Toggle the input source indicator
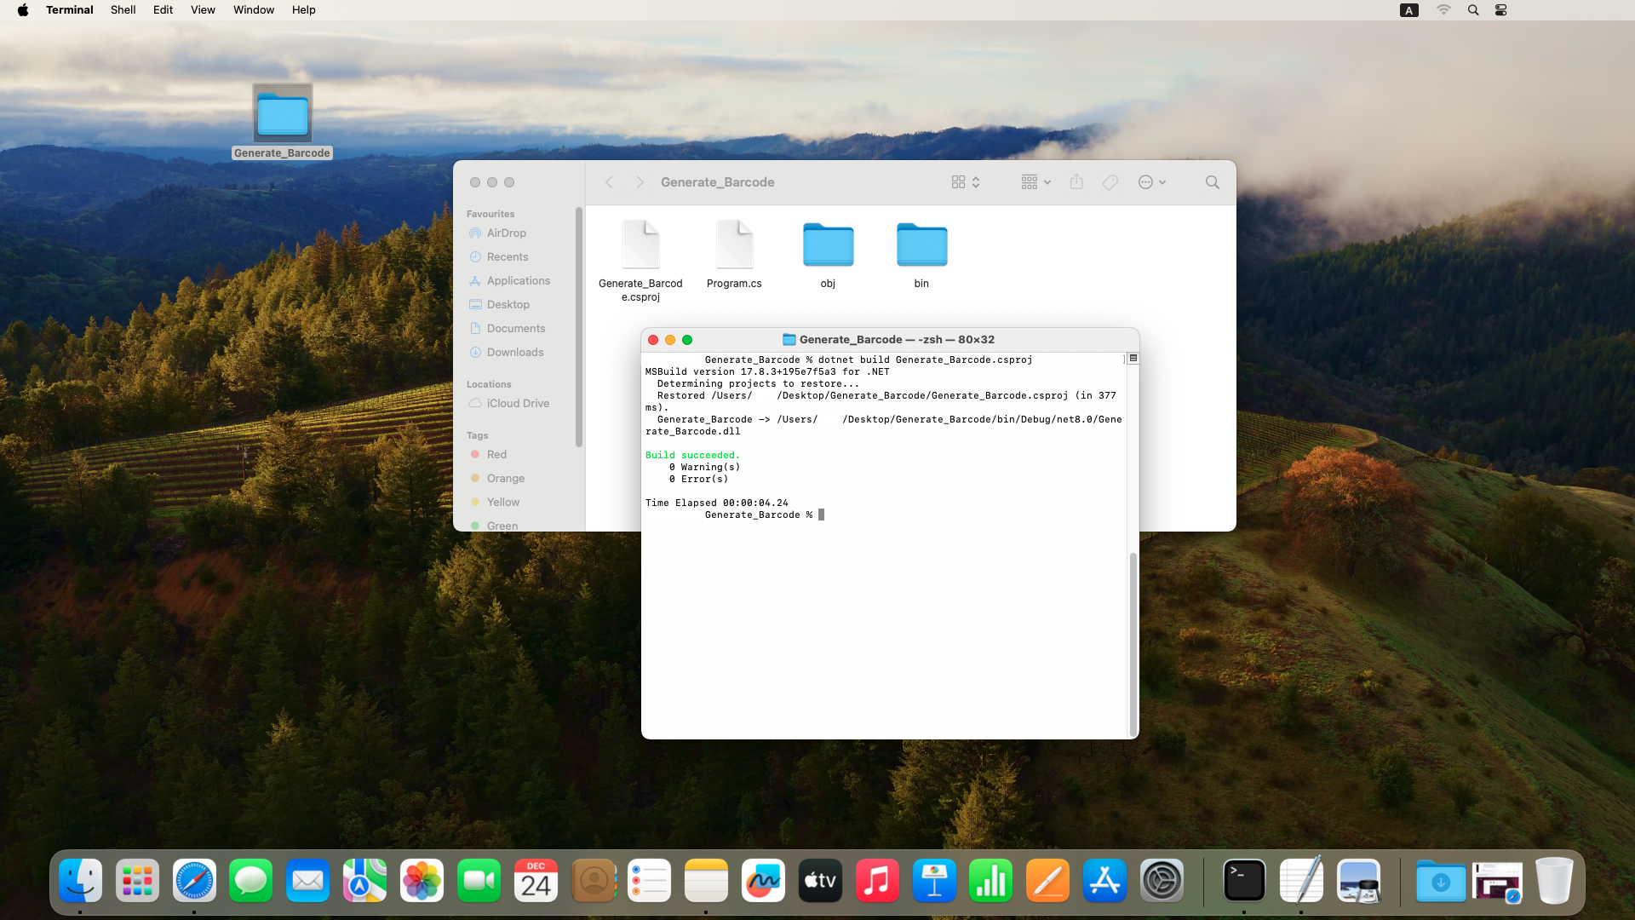 click(x=1409, y=10)
